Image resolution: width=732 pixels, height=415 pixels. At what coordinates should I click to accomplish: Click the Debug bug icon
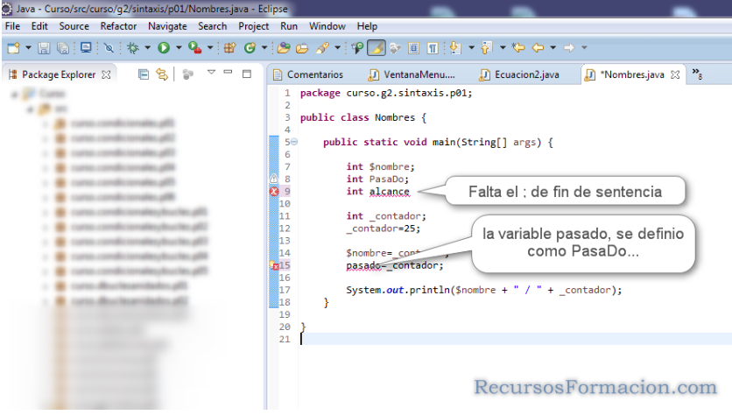[x=133, y=47]
